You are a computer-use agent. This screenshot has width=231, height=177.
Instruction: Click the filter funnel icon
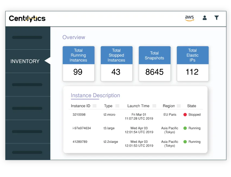[216, 18]
